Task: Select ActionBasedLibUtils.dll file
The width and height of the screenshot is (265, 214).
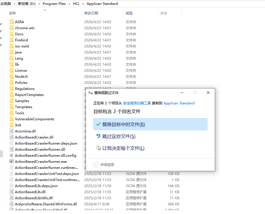Action: point(34,198)
